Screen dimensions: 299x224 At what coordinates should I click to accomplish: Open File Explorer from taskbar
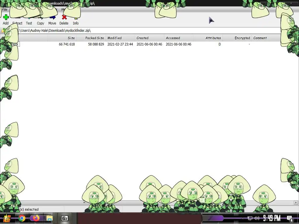point(50,218)
